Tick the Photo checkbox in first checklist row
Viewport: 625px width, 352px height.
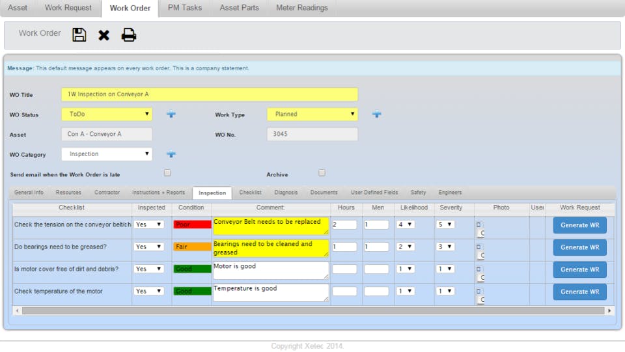point(479,224)
